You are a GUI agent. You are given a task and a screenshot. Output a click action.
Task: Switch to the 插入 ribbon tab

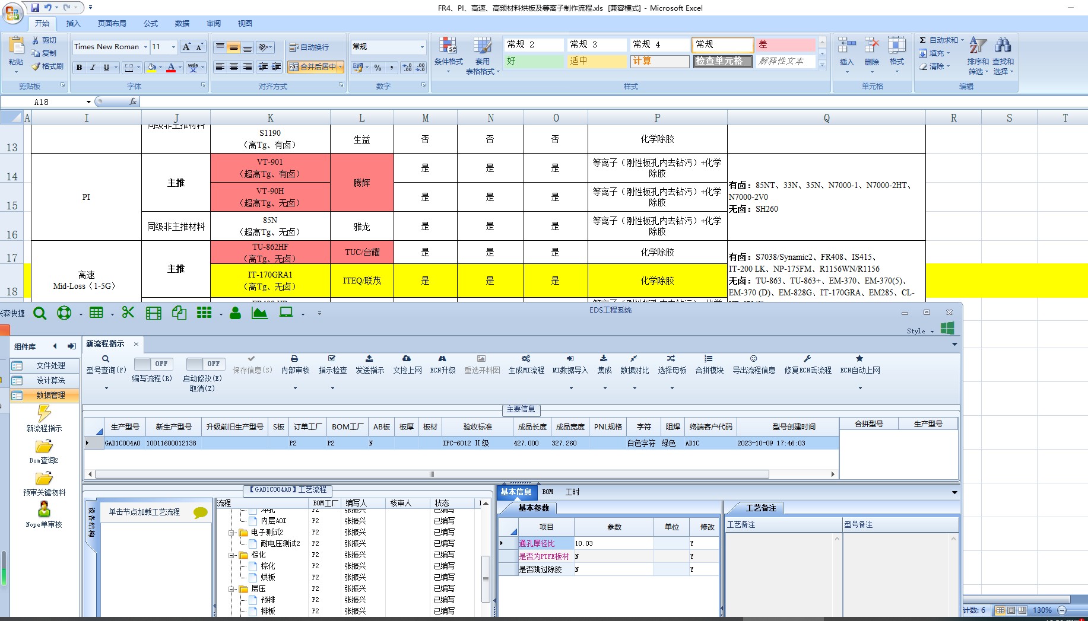73,24
